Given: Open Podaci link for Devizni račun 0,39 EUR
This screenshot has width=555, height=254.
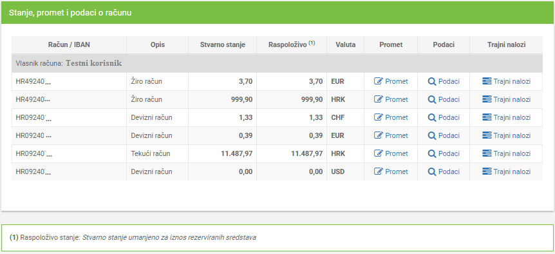Looking at the screenshot, I should [449, 135].
